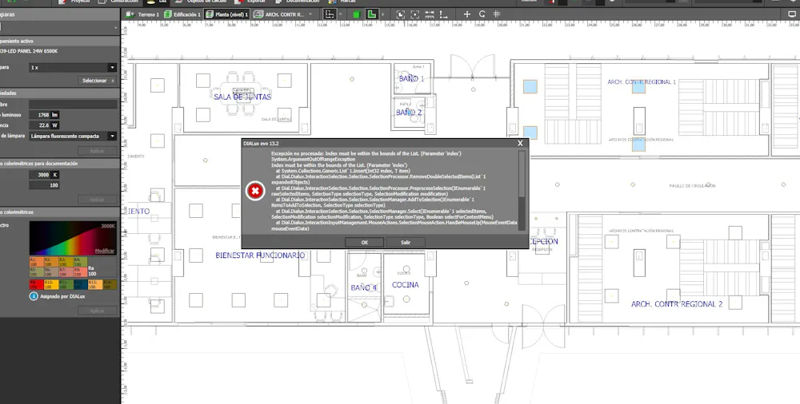Click the zoom to fit whole scene icon
The height and width of the screenshot is (404, 800).
[401, 14]
